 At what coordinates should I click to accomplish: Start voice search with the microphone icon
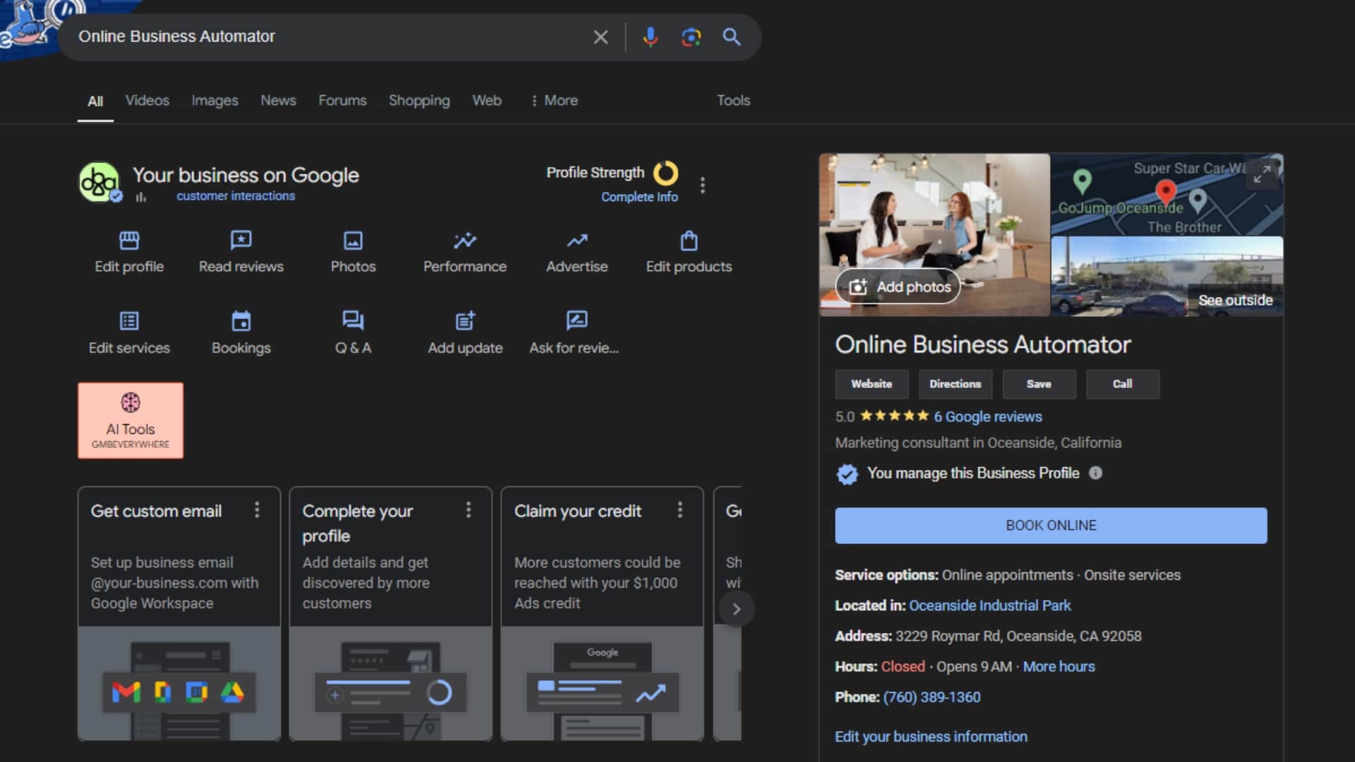pos(650,37)
